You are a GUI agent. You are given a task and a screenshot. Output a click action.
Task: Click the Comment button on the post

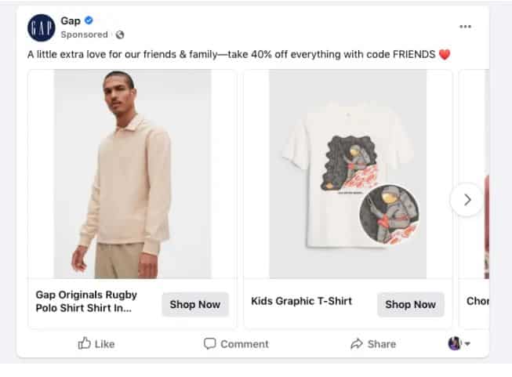coord(236,343)
